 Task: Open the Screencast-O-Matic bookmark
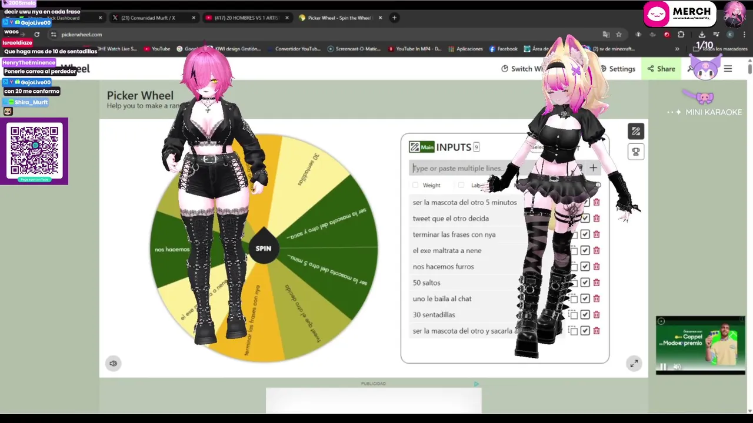[354, 49]
